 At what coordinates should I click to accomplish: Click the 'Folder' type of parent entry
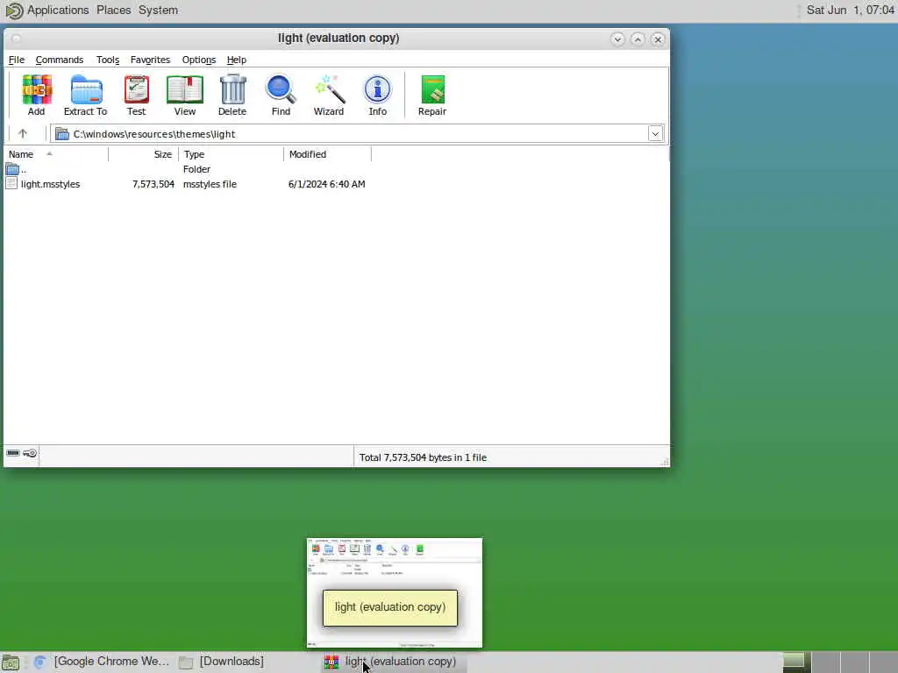pyautogui.click(x=196, y=169)
